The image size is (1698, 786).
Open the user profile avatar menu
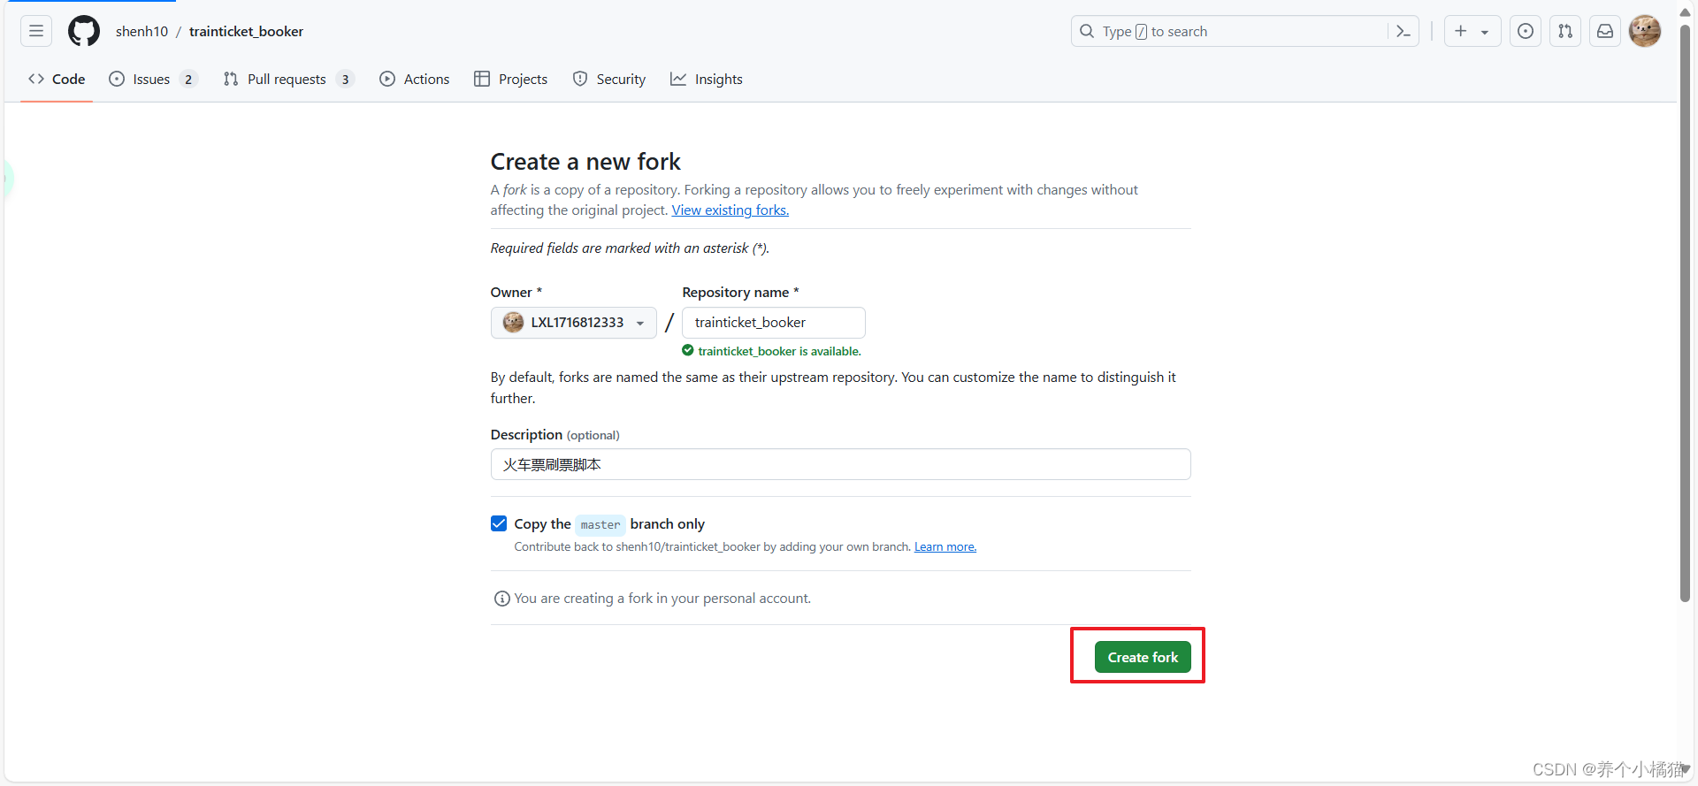(x=1645, y=31)
